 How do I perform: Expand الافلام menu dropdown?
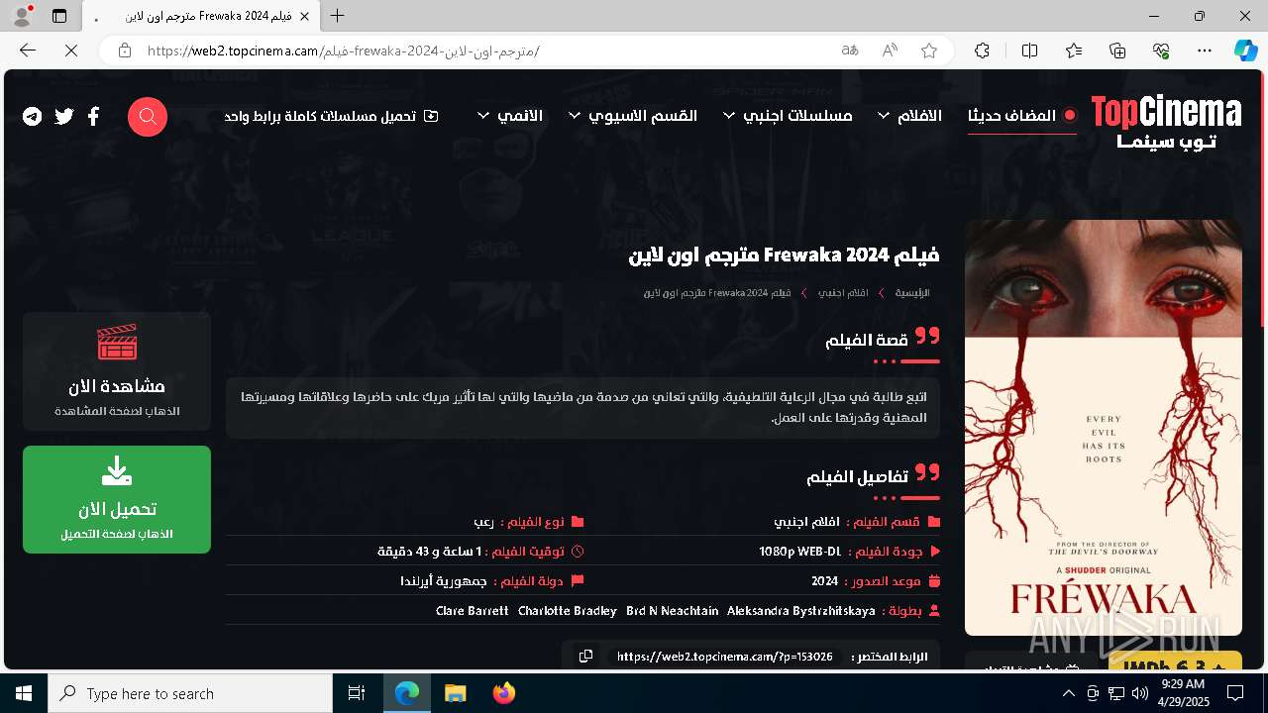click(910, 116)
